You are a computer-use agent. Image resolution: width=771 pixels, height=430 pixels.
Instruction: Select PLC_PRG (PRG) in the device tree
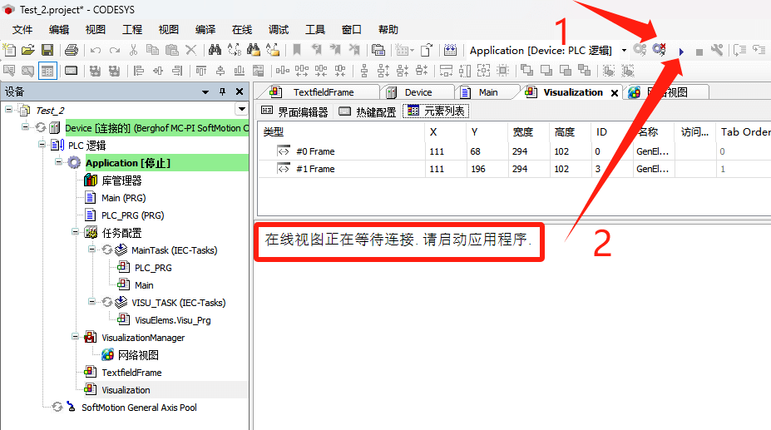pyautogui.click(x=132, y=215)
